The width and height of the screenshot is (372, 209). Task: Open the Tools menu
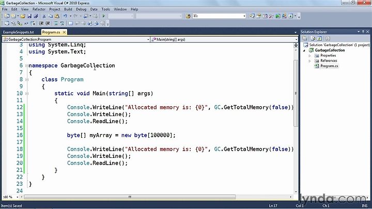click(105, 9)
